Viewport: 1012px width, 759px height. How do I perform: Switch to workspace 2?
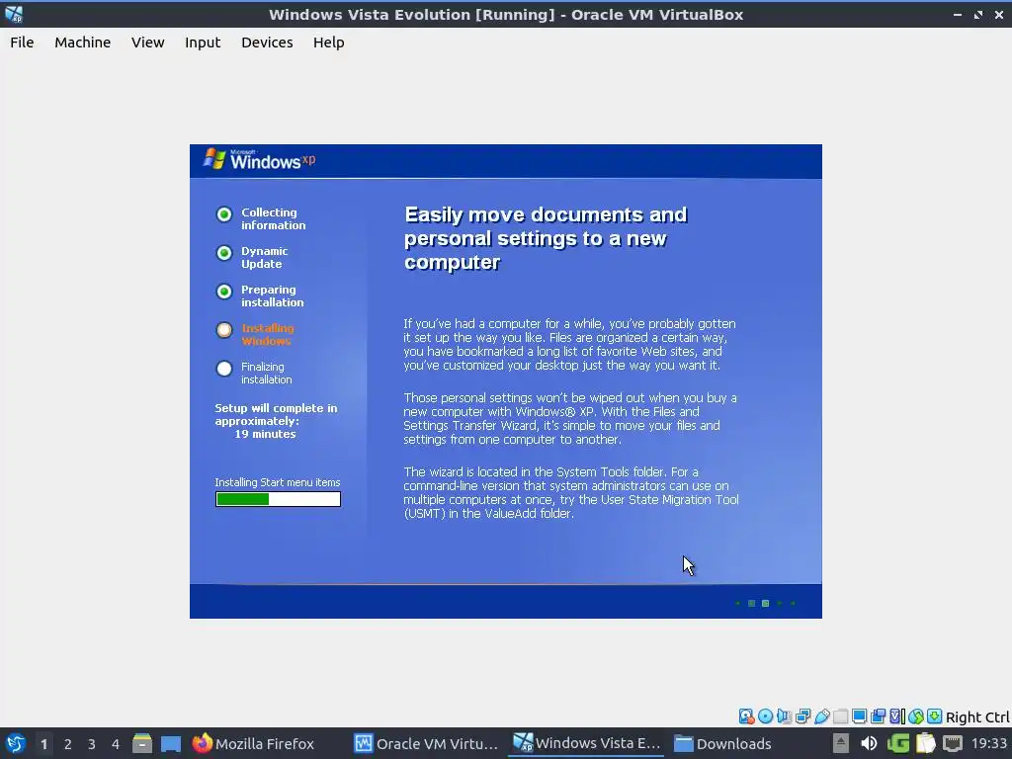(x=68, y=744)
